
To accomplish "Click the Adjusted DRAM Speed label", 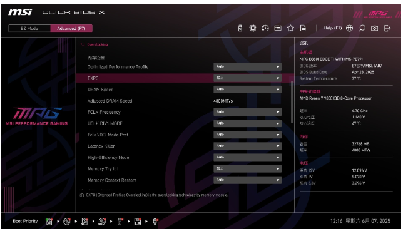I will point(110,101).
